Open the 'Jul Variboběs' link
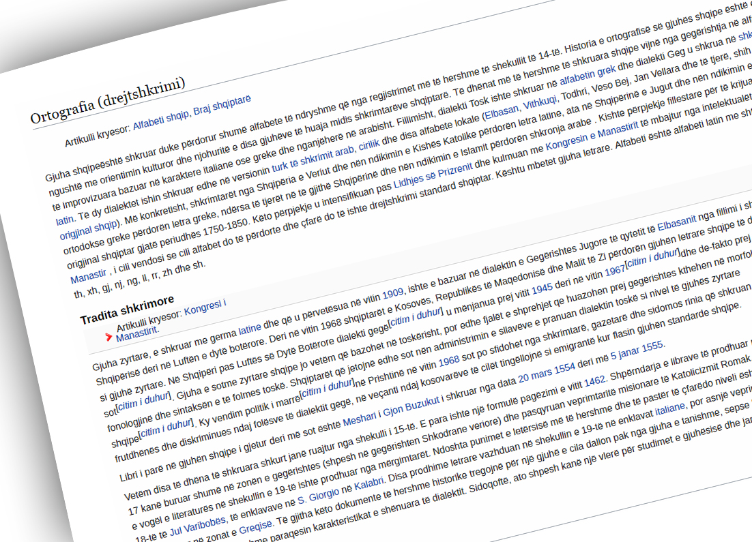This screenshot has height=542, width=752. tap(197, 527)
